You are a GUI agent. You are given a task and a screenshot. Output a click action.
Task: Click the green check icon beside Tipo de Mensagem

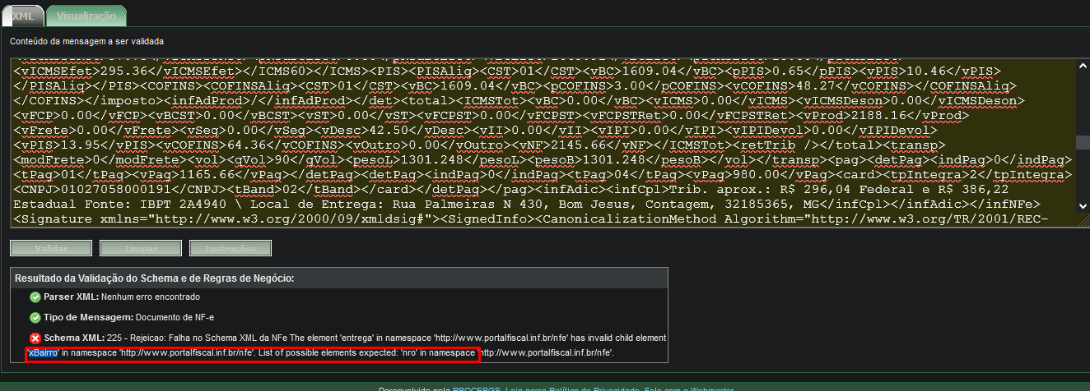(x=35, y=317)
